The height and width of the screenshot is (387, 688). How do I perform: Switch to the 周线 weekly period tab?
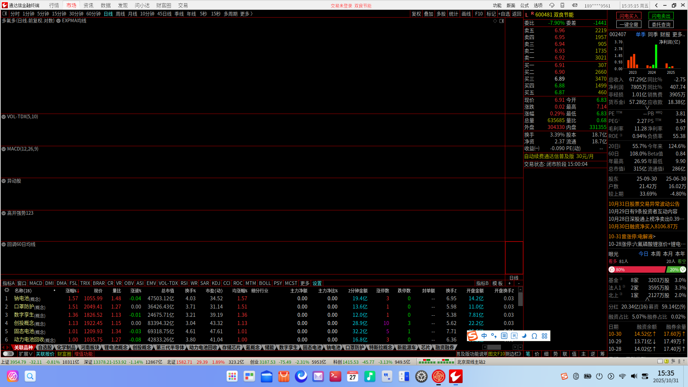coord(120,14)
